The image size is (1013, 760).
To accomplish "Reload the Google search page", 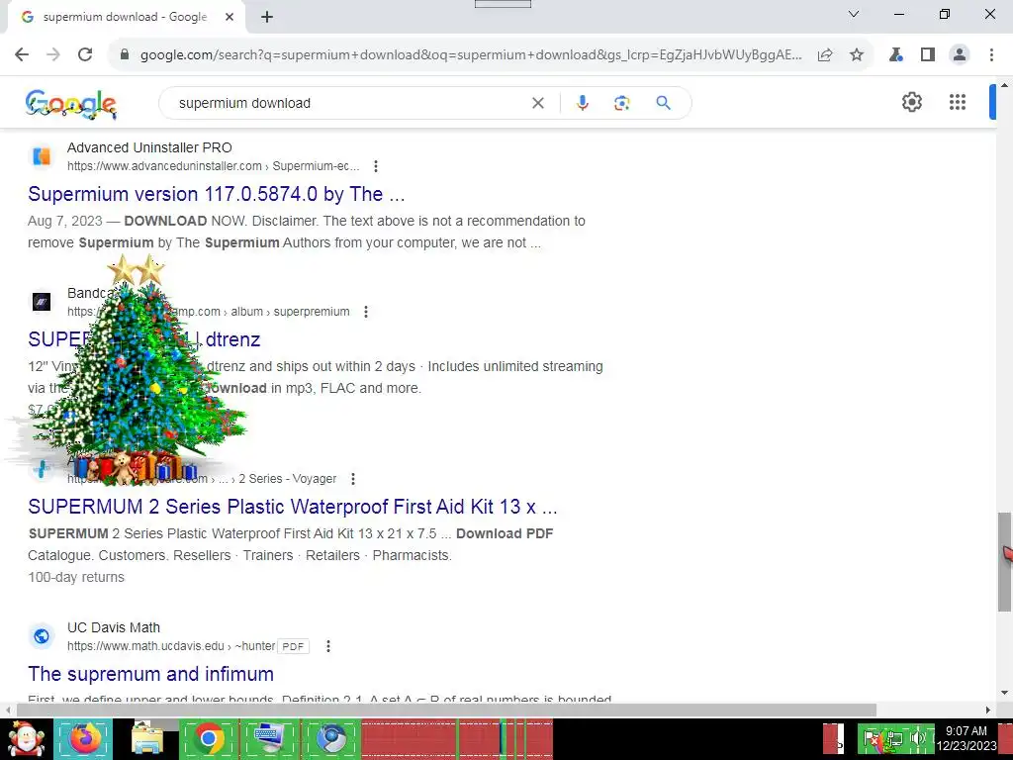I will point(85,55).
